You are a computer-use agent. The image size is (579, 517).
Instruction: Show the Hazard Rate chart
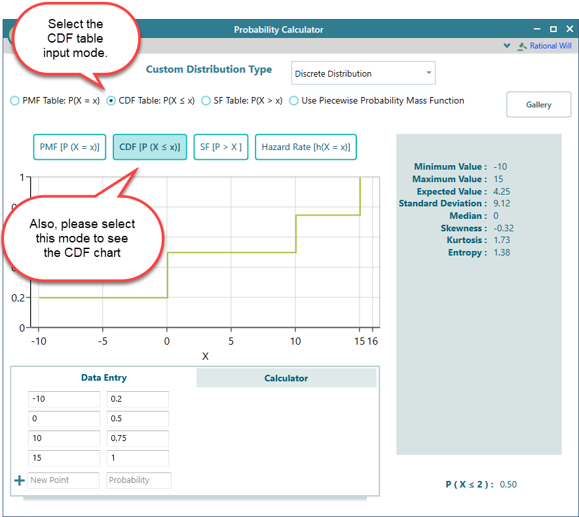tap(306, 147)
